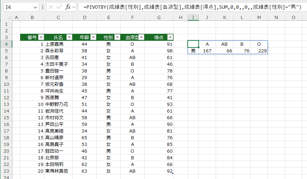The width and height of the screenshot is (307, 179).
Task: Click the table resize handle at G23
Action: pyautogui.click(x=173, y=173)
